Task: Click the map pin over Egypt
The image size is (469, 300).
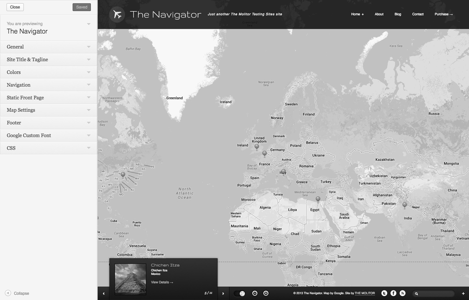Action: click(318, 199)
